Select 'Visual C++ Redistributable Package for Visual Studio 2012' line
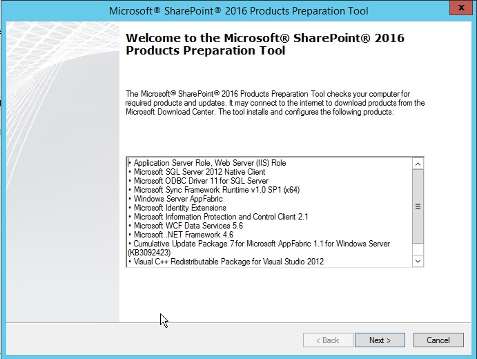This screenshot has width=477, height=359. coord(226,262)
